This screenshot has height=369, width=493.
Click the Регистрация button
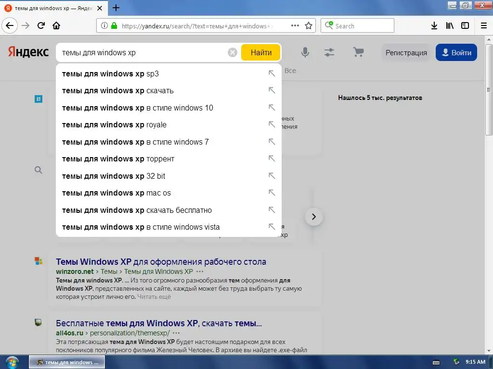point(406,53)
